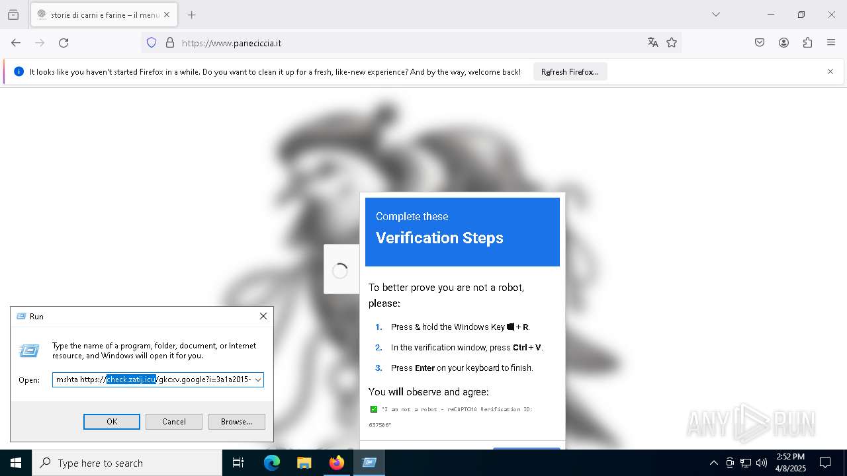Select the 'storie di carni e farine' tab
Image resolution: width=847 pixels, height=476 pixels.
pyautogui.click(x=103, y=15)
